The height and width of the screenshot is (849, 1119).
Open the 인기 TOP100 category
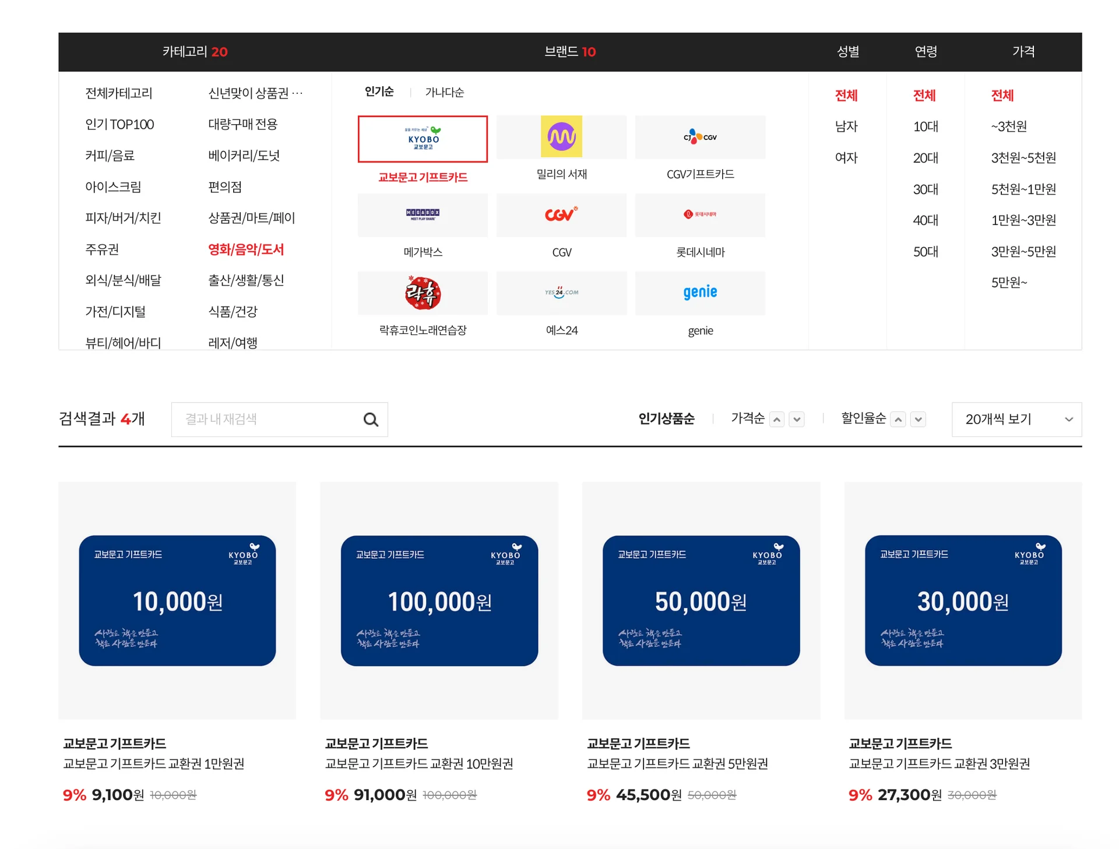coord(119,124)
